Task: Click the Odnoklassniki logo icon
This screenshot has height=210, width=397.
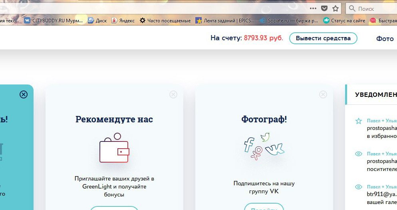Action: [x=257, y=153]
